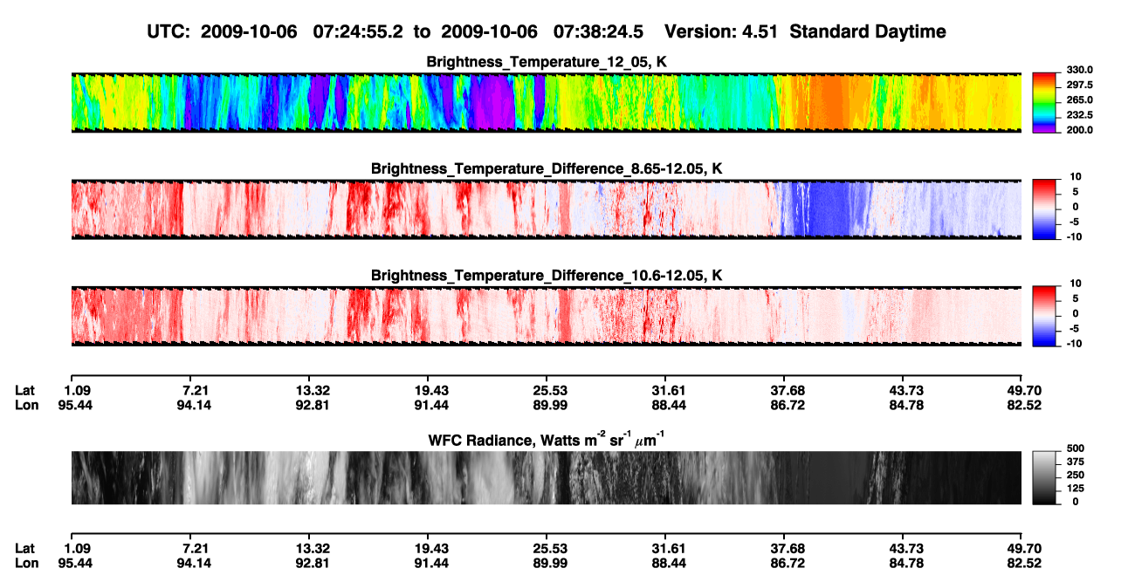Click longitude 91.44 under the WFC Radiance panel
Screen dimensions: 1135x582
433,563
